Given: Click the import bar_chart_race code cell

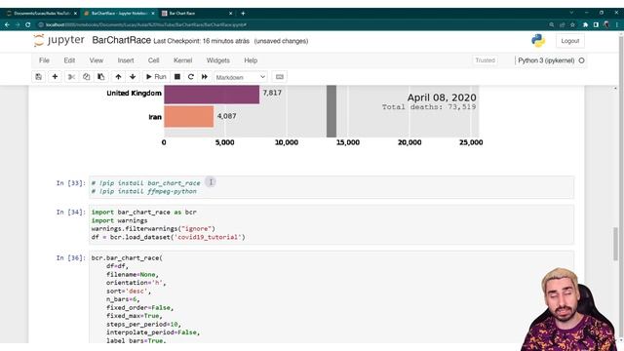Looking at the screenshot, I should tap(331, 224).
